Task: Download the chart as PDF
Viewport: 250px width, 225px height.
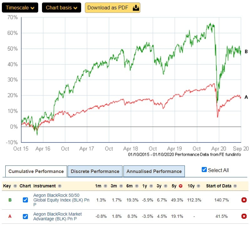Action: click(x=112, y=8)
